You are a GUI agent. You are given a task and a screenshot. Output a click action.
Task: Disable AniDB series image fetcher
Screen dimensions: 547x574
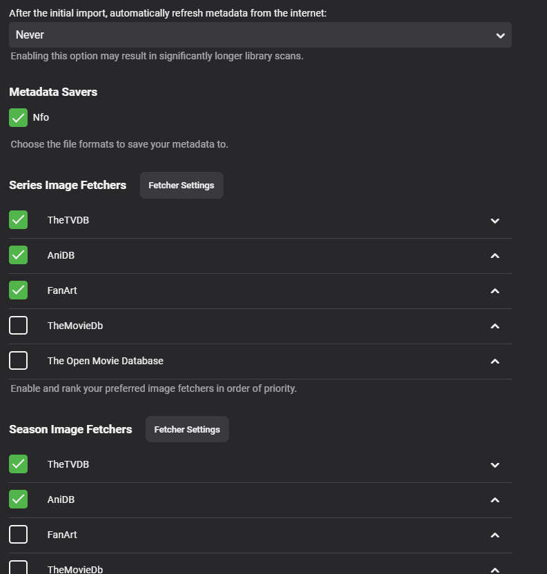point(19,255)
